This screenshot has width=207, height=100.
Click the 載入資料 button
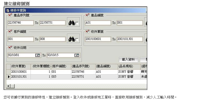pyautogui.click(x=128, y=59)
